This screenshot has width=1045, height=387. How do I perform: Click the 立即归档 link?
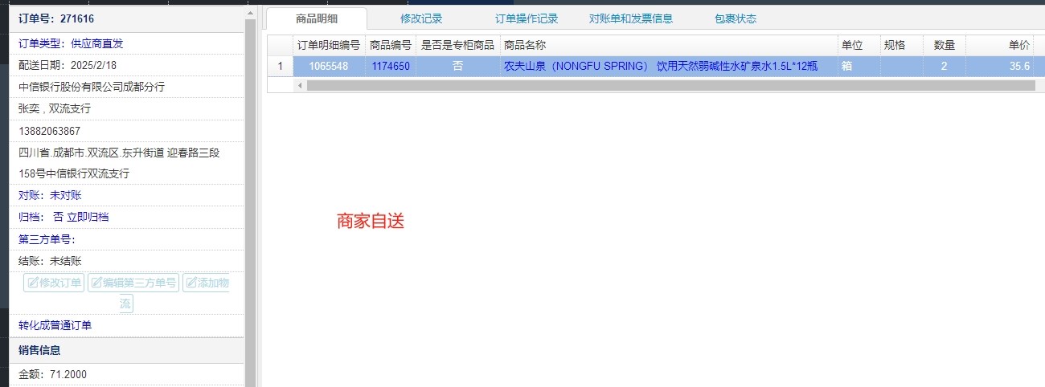point(88,217)
